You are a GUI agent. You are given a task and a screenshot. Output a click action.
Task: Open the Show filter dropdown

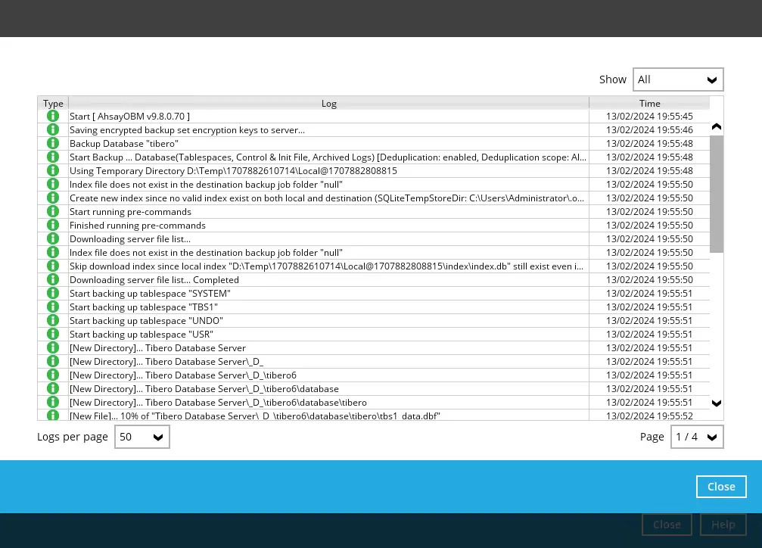pyautogui.click(x=677, y=79)
